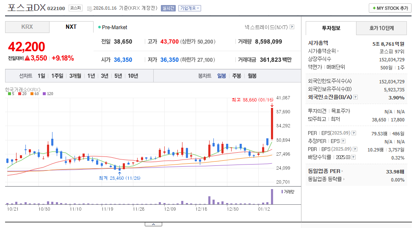Click the stock code 022100
420x228 pixels.
coord(56,8)
